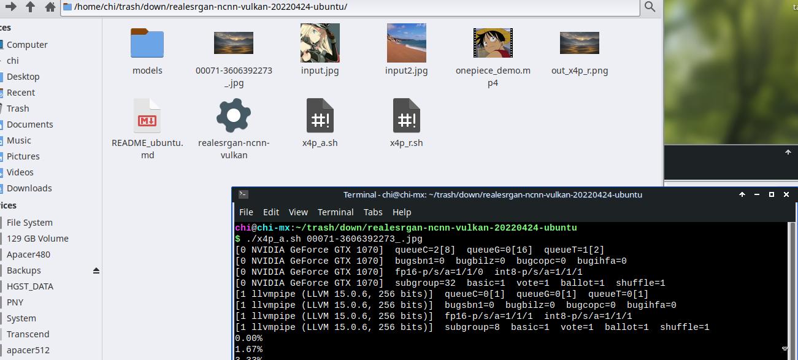Go to home folder via house icon
The width and height of the screenshot is (798, 360).
point(50,7)
